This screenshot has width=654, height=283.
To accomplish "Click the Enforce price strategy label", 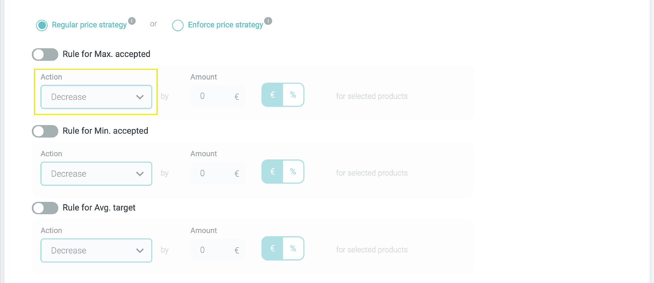I will click(225, 25).
